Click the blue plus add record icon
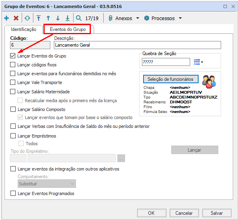The image size is (238, 220). (x=6, y=18)
